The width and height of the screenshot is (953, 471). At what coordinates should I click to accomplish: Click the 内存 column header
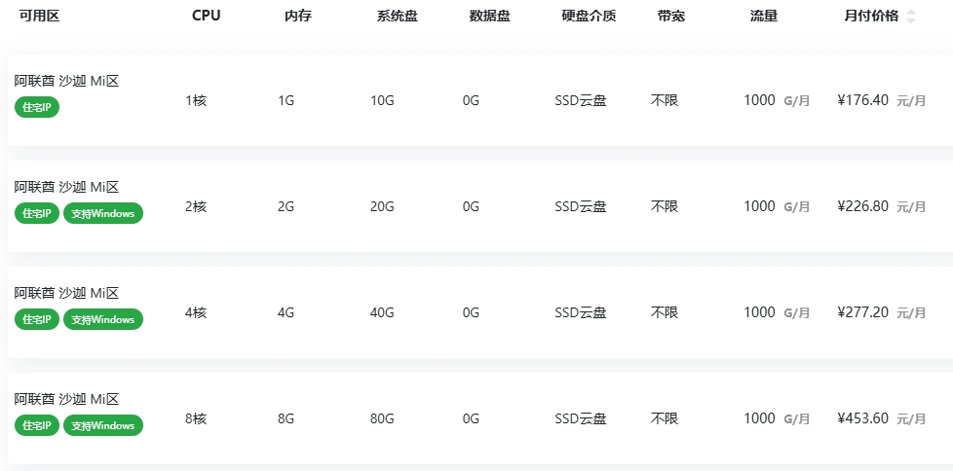coord(298,17)
